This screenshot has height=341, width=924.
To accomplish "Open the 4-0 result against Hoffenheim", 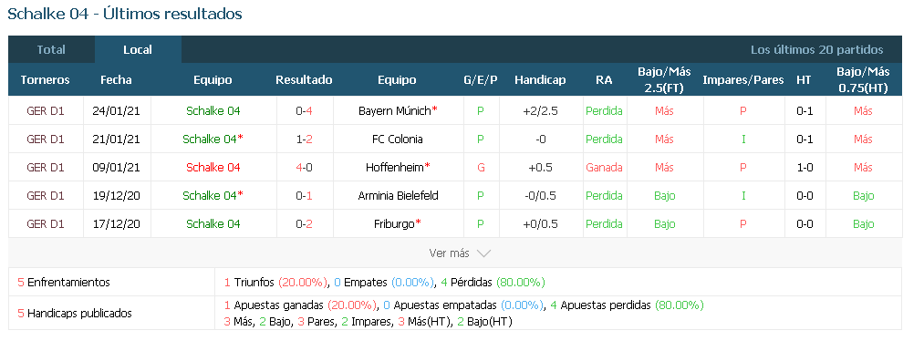I will click(304, 167).
